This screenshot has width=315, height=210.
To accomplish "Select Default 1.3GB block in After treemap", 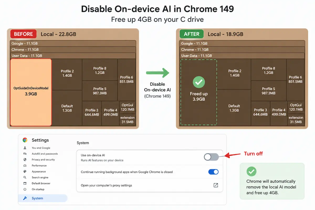I will [x=234, y=108].
